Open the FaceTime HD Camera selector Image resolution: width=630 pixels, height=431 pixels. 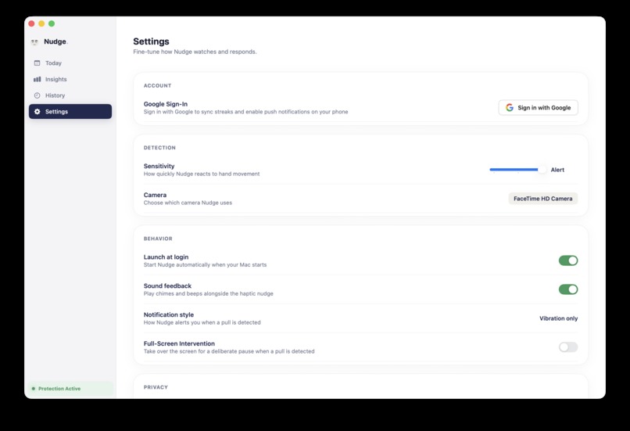(x=542, y=198)
